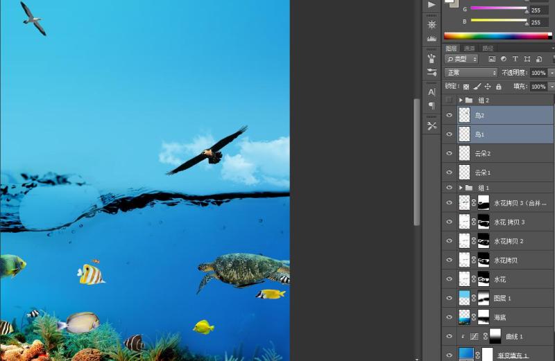Open the Layers panel flyout menu arrow

pyautogui.click(x=552, y=48)
